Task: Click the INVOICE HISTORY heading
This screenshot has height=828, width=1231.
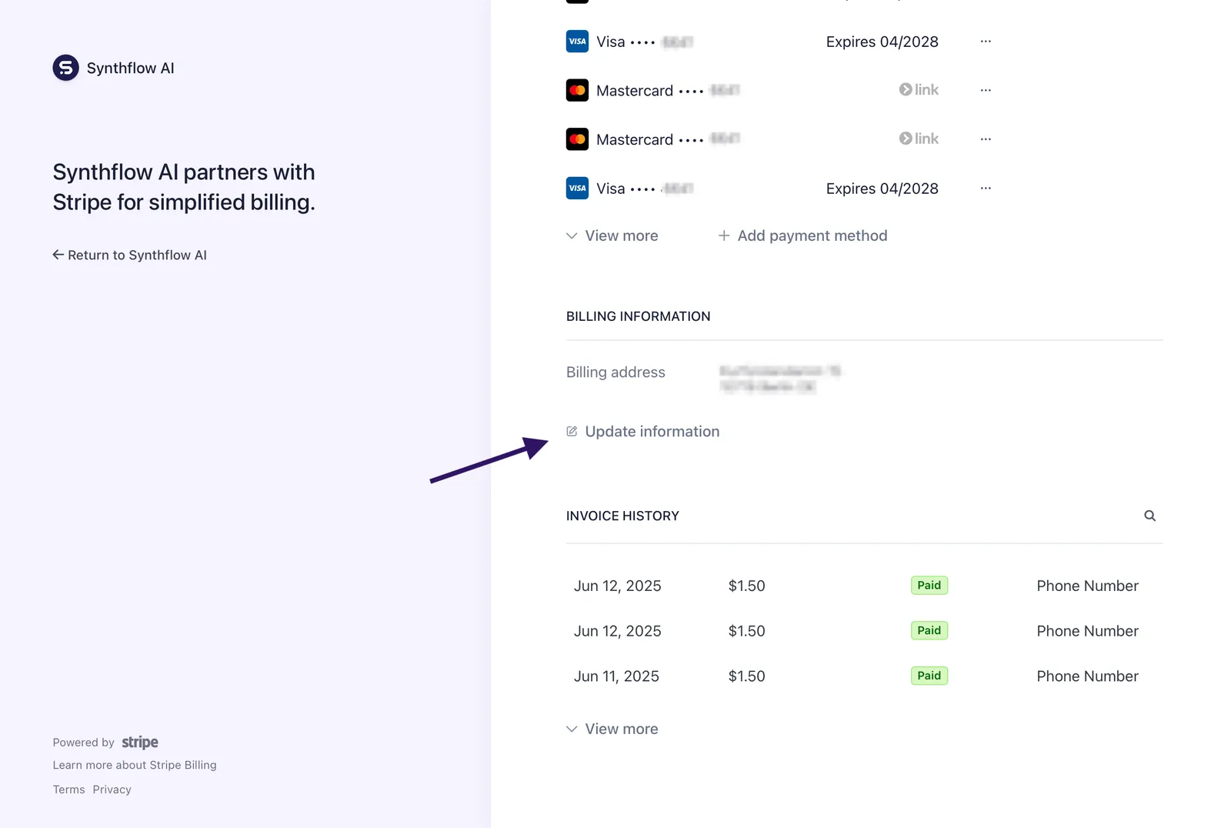Action: point(622,516)
